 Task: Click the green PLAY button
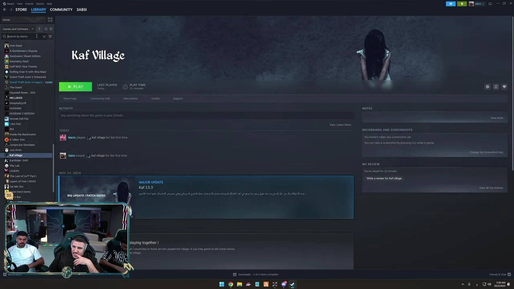click(x=75, y=87)
